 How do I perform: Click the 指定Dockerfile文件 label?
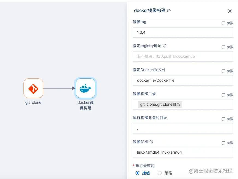(149, 70)
